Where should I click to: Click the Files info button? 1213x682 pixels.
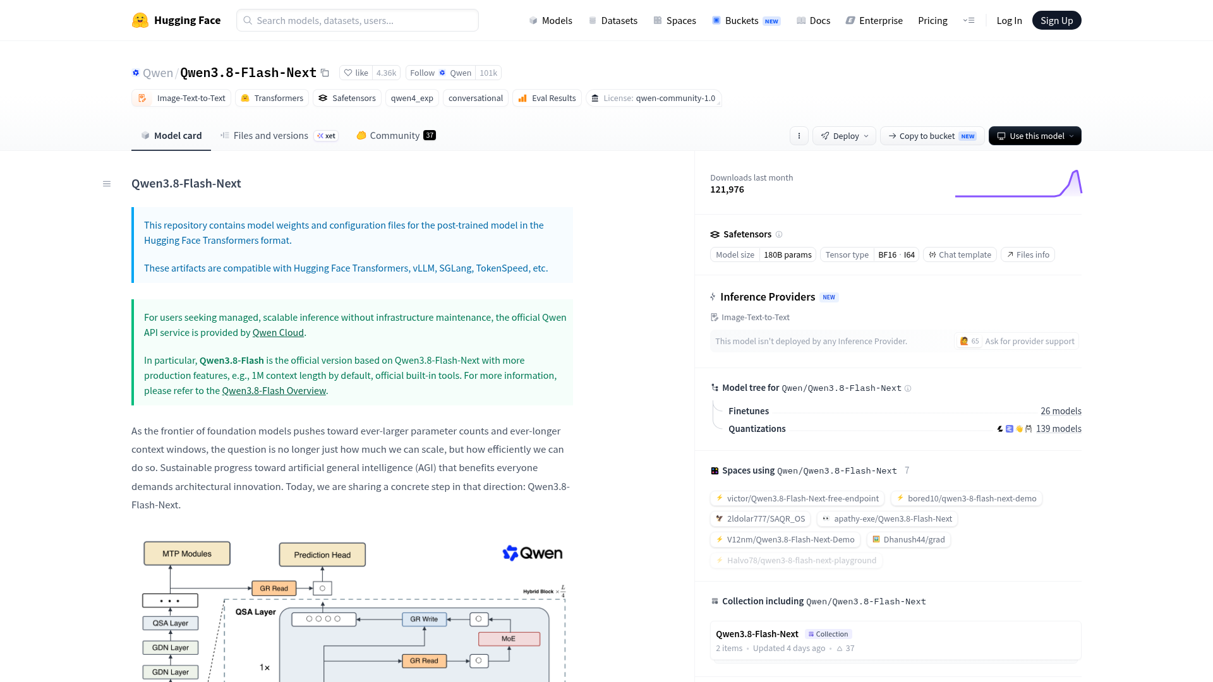1028,254
